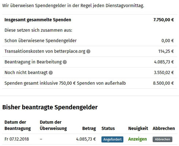Screen dimensions: 179x146
Task: Click the Status column header
Action: click(x=108, y=128)
